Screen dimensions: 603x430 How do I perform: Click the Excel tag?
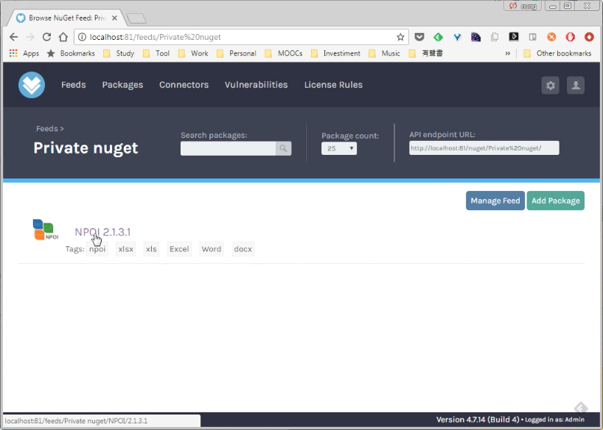coord(179,249)
